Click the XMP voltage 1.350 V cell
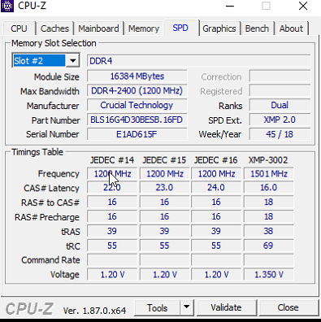 pos(269,275)
